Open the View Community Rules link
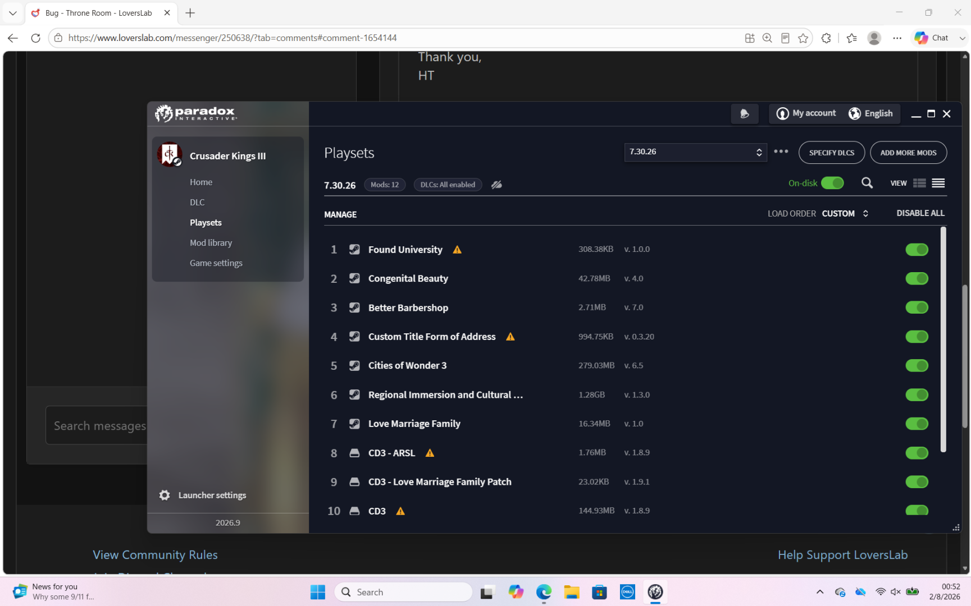 155,555
